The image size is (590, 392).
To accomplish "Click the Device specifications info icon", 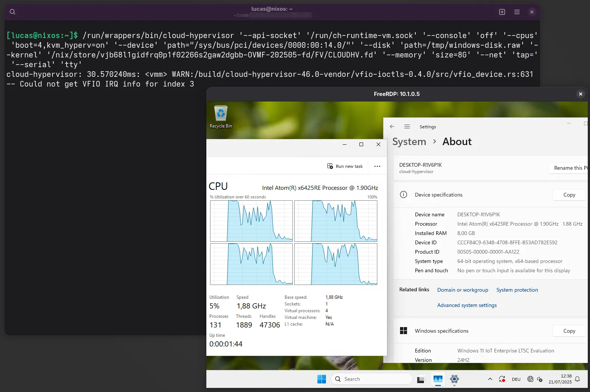I will tap(403, 195).
